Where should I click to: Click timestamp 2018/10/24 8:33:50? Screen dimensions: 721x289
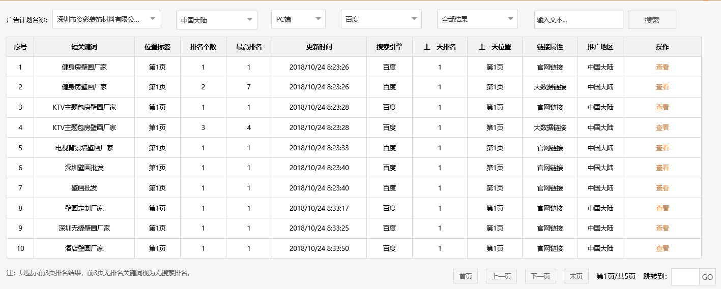coord(319,248)
